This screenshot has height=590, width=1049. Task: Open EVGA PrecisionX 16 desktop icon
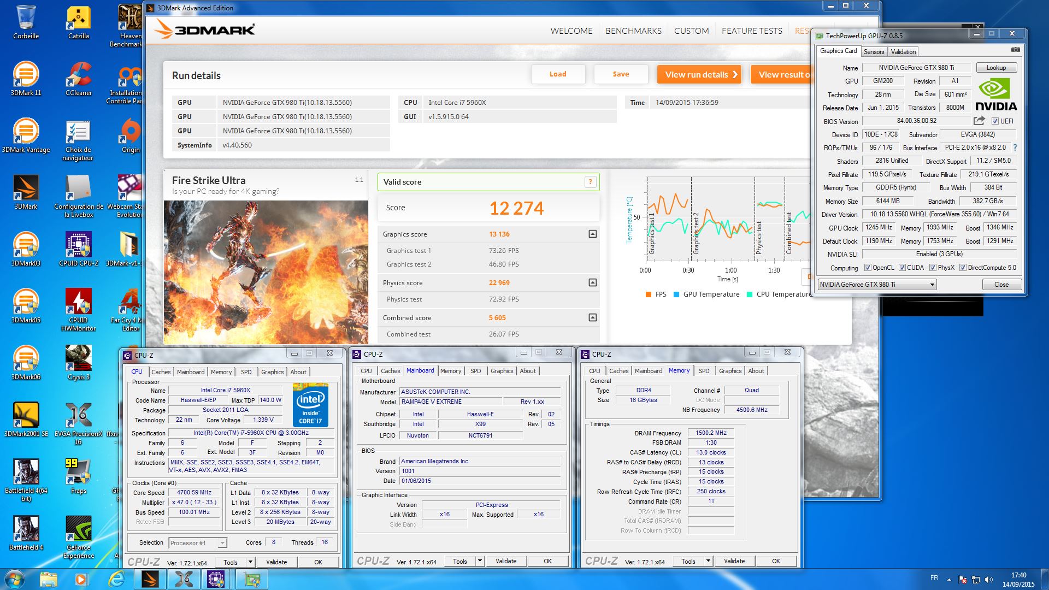pyautogui.click(x=78, y=424)
